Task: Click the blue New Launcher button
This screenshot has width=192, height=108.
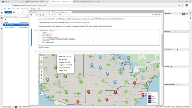Action: click(x=8, y=12)
